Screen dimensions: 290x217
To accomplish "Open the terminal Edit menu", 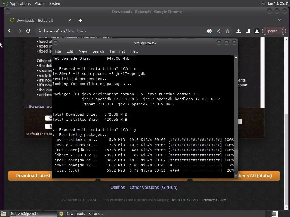I will coord(70,51).
